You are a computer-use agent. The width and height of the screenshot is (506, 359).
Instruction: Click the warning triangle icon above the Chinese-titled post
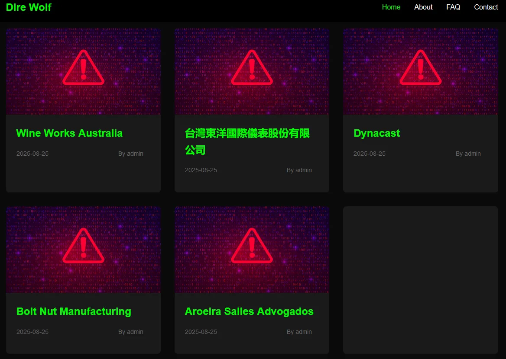point(252,68)
